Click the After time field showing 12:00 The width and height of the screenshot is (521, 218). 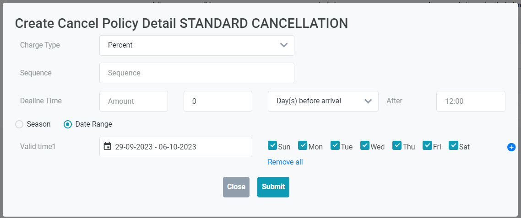click(471, 101)
